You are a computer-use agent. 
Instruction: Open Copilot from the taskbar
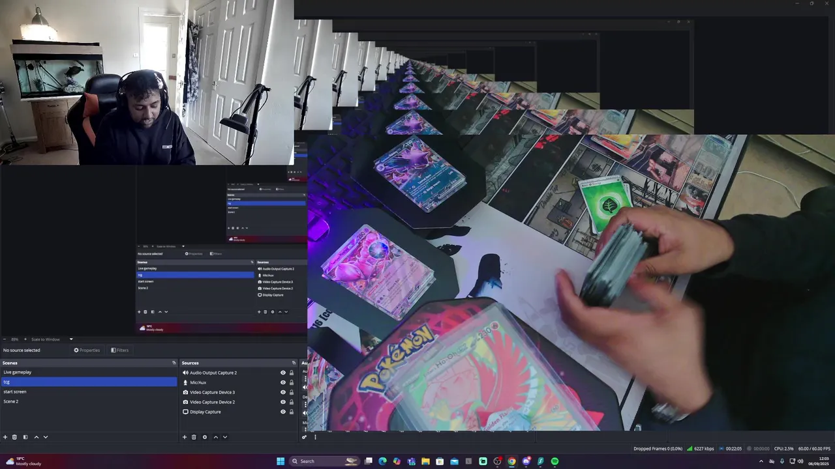[x=397, y=461]
